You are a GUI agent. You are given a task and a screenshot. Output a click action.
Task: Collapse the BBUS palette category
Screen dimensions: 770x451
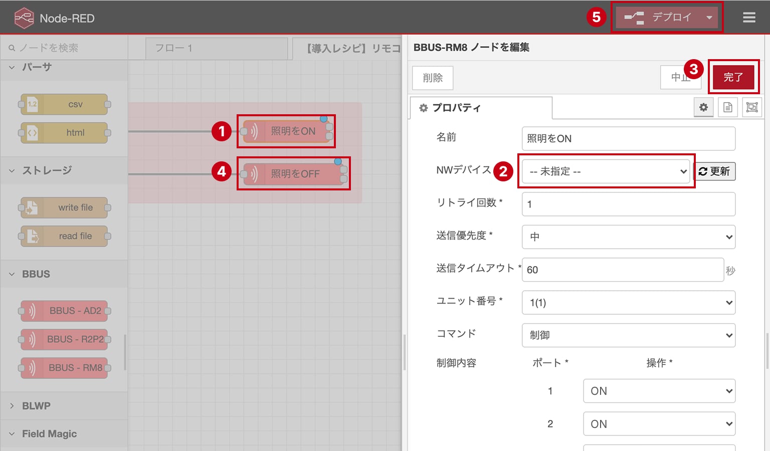[64, 274]
